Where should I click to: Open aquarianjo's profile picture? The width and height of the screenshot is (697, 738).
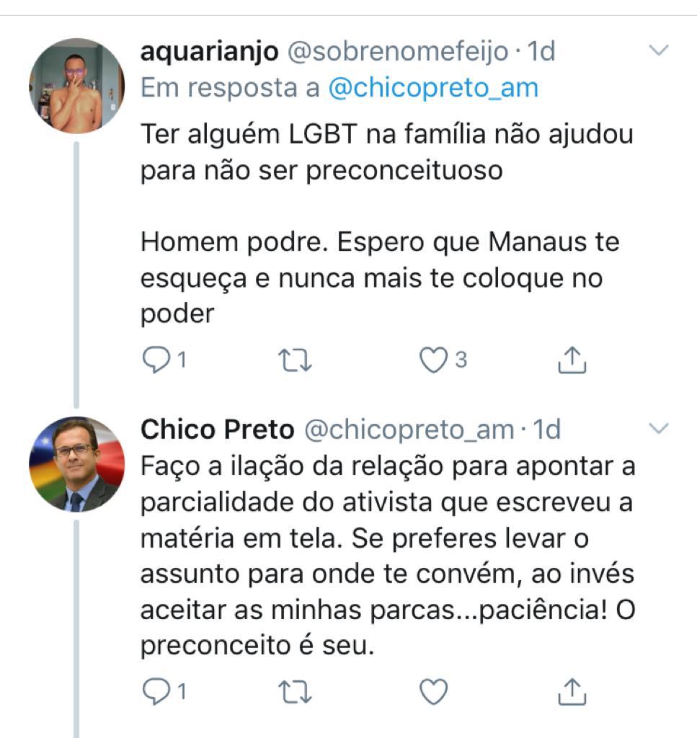[x=76, y=86]
